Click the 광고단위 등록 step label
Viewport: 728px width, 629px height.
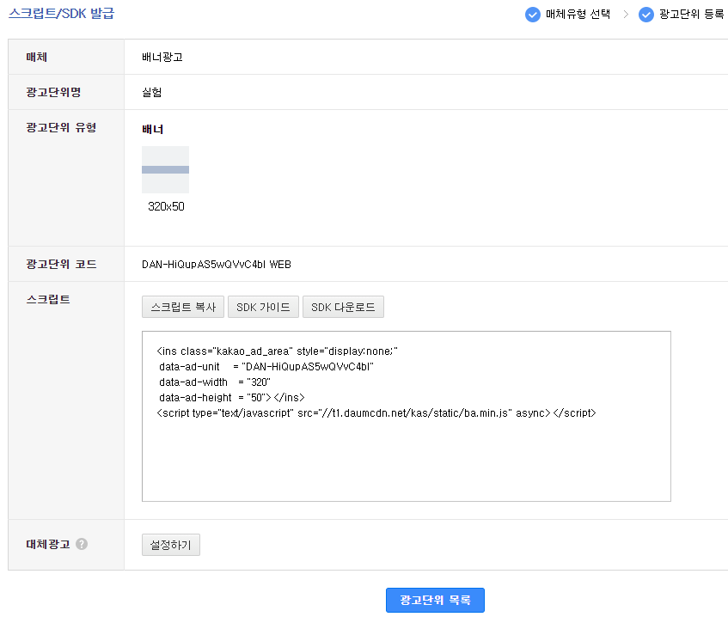(691, 15)
